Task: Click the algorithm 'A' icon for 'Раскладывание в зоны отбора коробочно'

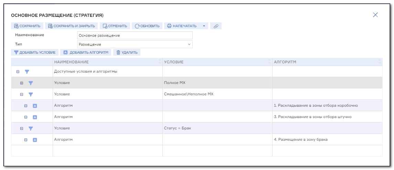Action: coord(35,106)
